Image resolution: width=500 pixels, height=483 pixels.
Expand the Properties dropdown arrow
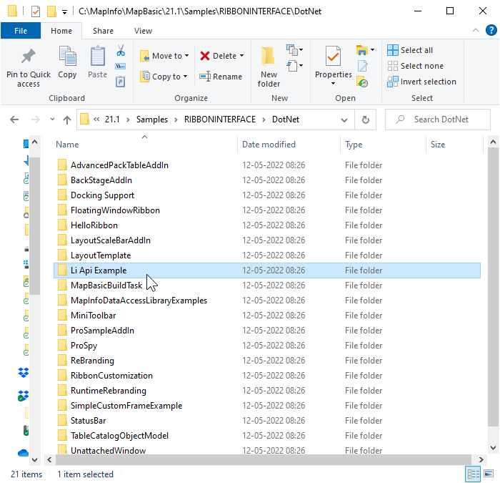pyautogui.click(x=333, y=84)
